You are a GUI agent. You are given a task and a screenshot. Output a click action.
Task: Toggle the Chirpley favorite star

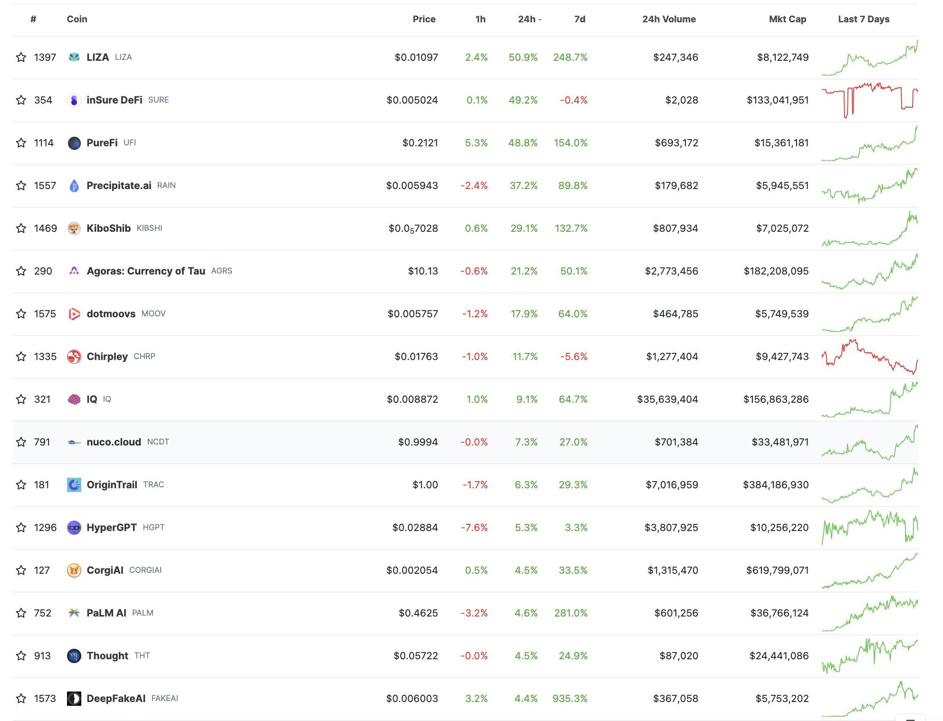click(x=21, y=357)
